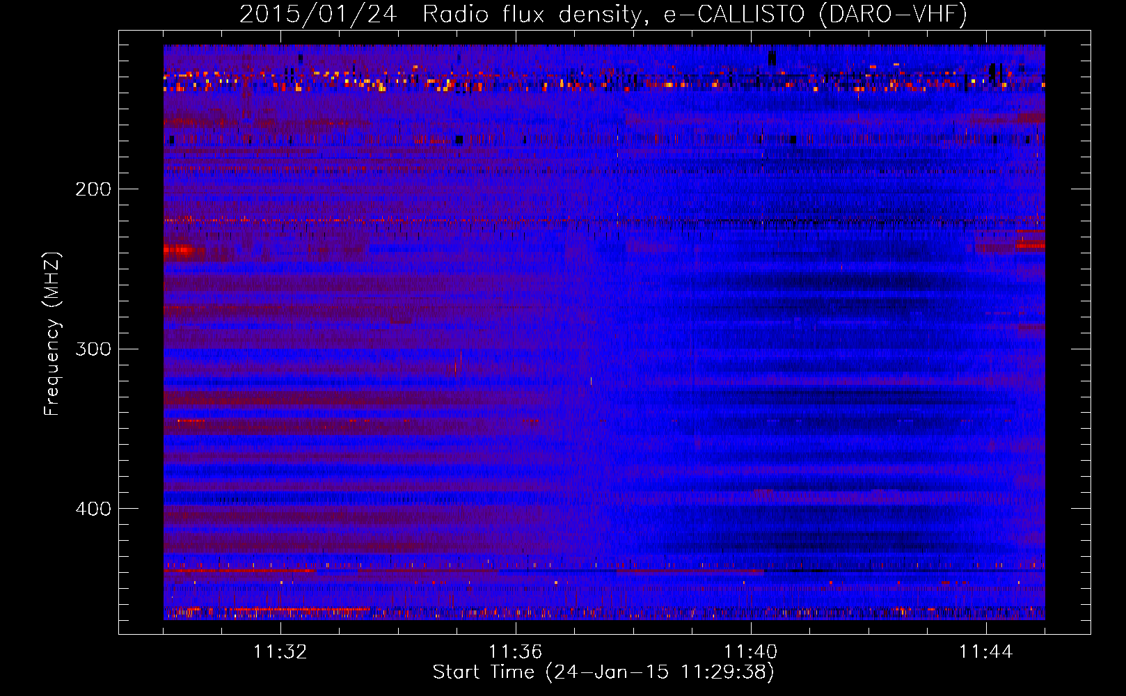Viewport: 1126px width, 696px height.
Task: Click the '300' frequency tick label
Action: coord(93,349)
